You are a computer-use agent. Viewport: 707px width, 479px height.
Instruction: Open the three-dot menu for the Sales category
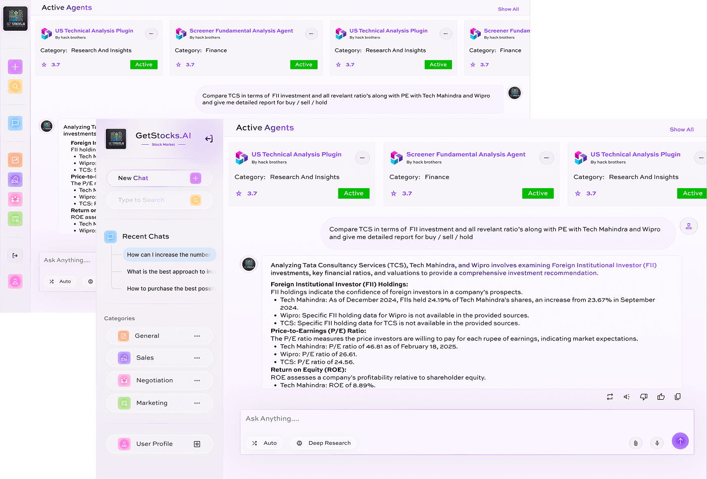point(197,358)
